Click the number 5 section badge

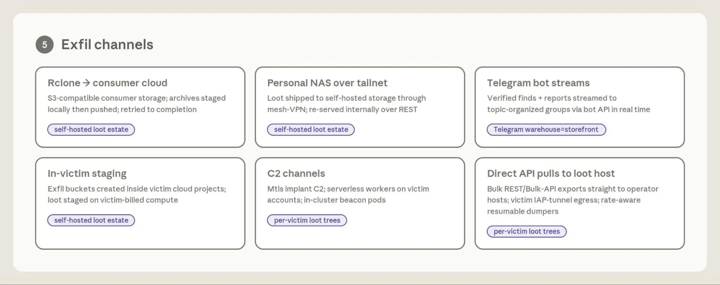click(x=45, y=45)
